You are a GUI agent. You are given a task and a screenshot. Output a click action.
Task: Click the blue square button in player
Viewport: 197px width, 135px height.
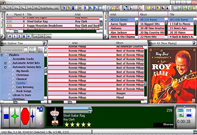pos(6,116)
